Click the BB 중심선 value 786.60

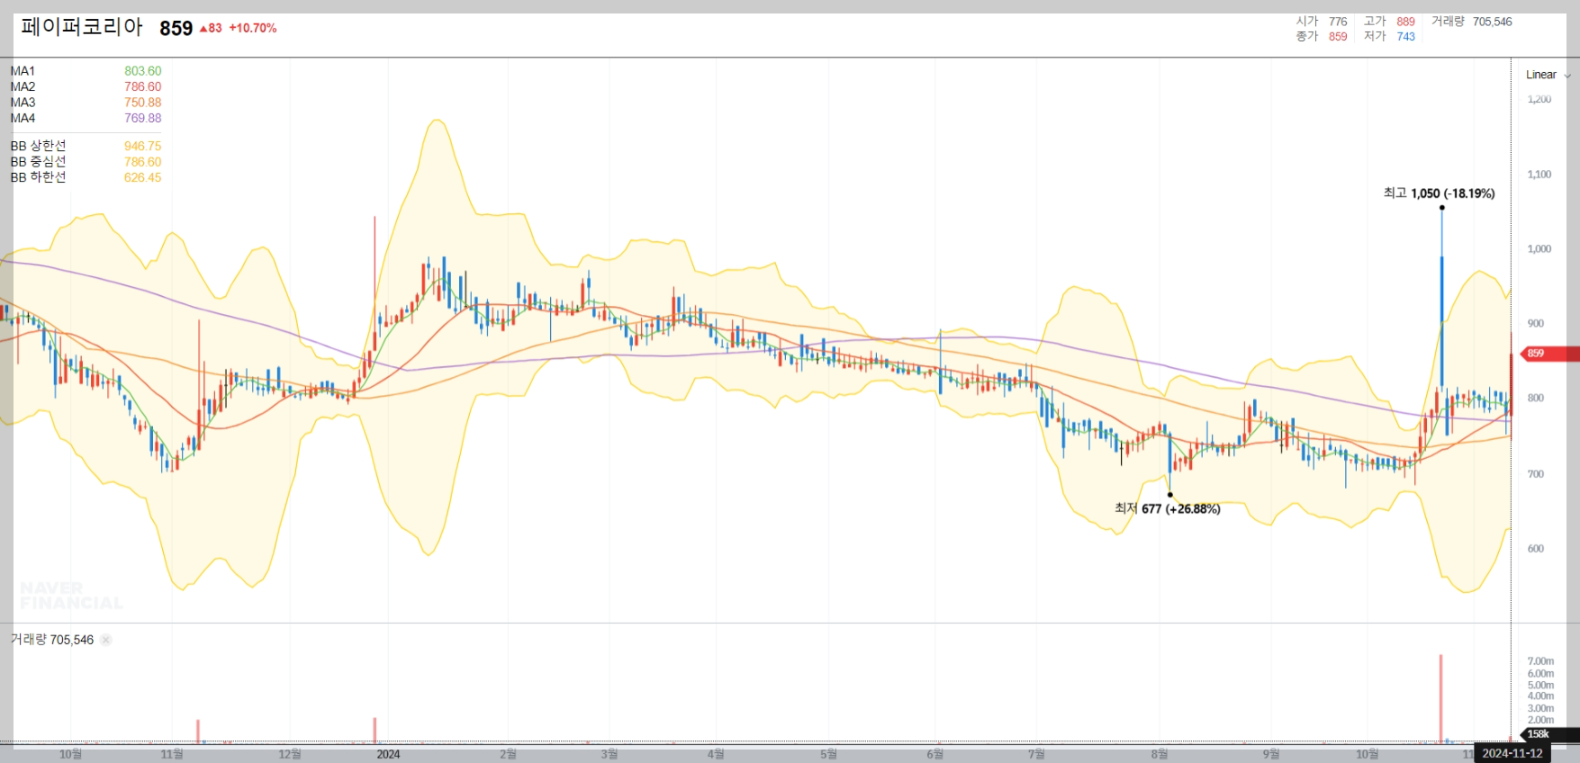coord(142,162)
